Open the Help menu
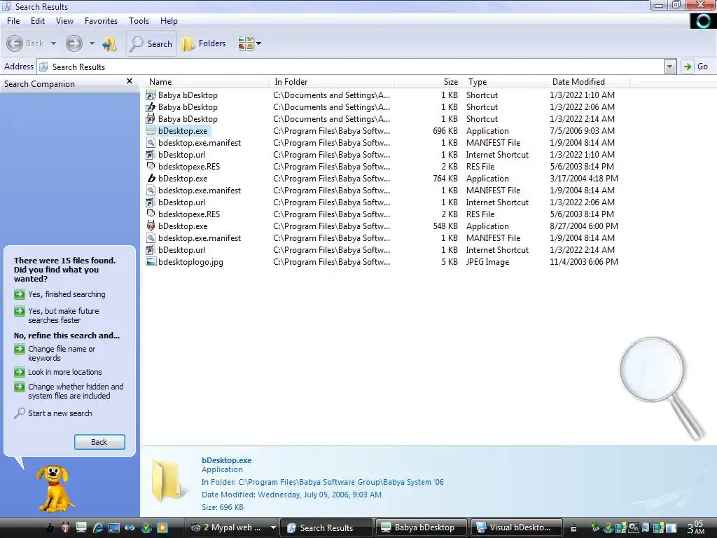The height and width of the screenshot is (538, 717). [x=169, y=21]
